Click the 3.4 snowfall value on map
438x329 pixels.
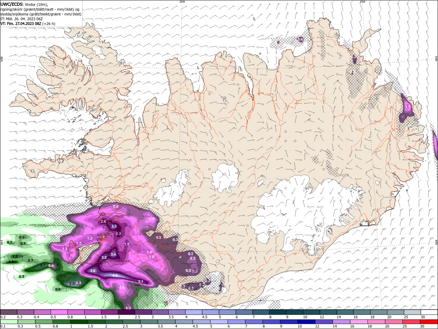pyautogui.click(x=114, y=254)
